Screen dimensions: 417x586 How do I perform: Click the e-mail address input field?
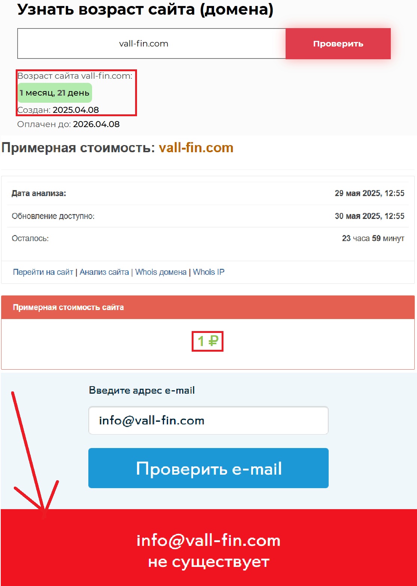[x=208, y=420]
